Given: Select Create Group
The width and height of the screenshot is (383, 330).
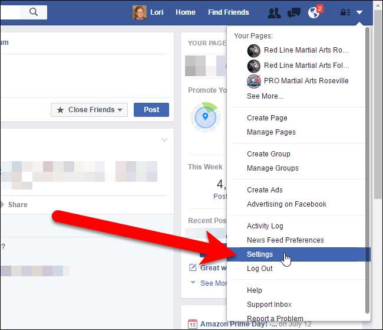Looking at the screenshot, I should 269,154.
